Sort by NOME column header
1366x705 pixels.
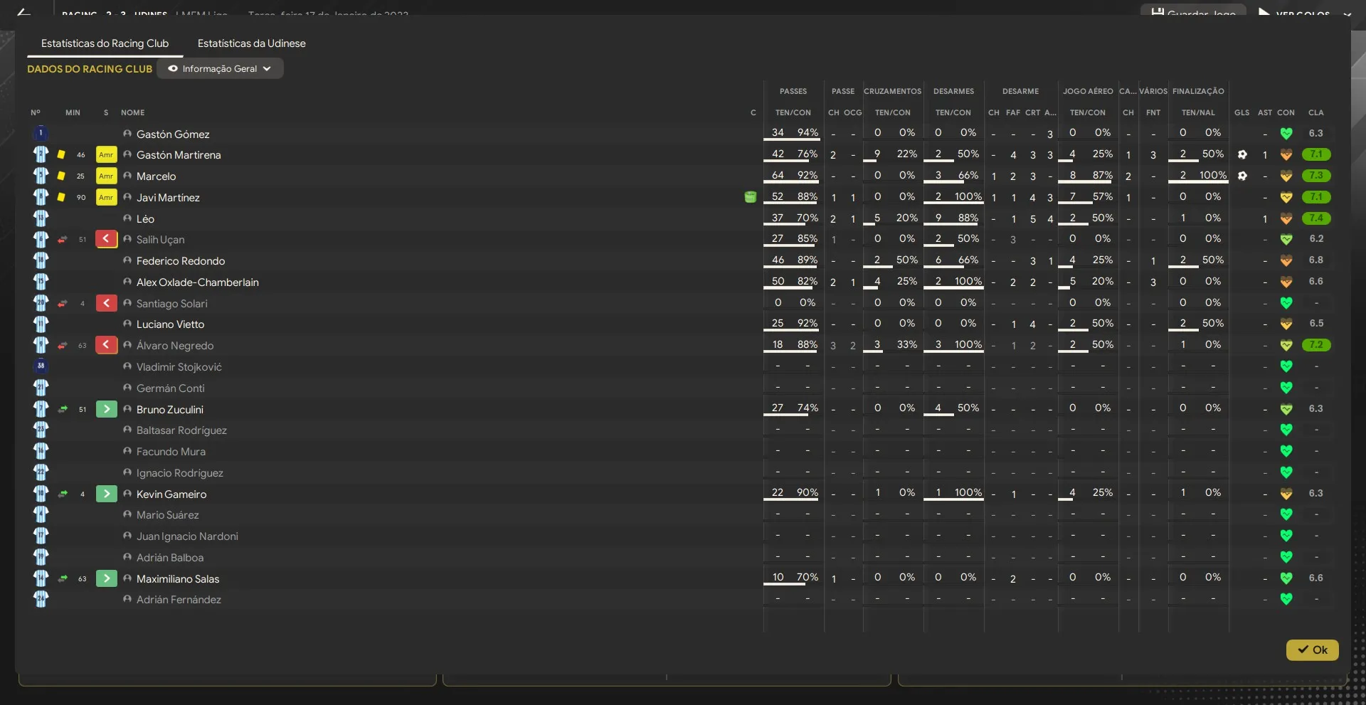pos(132,112)
